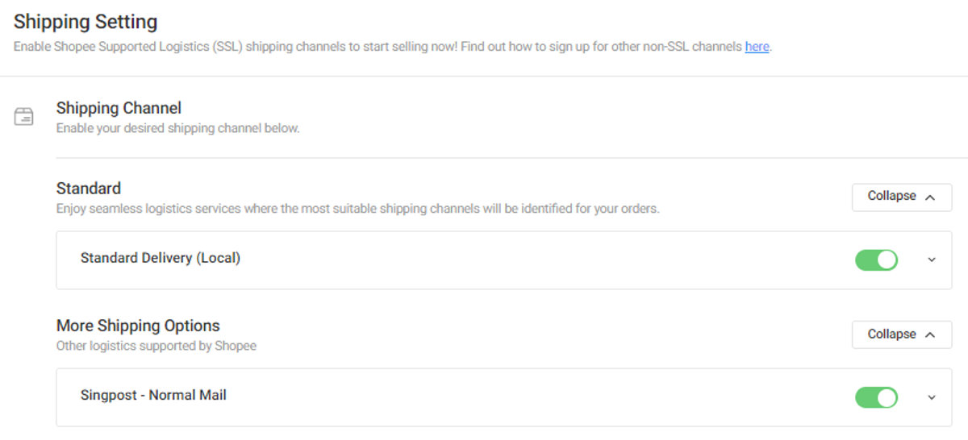Select the Standard Delivery (Local) row label
The image size is (968, 440).
click(x=161, y=259)
